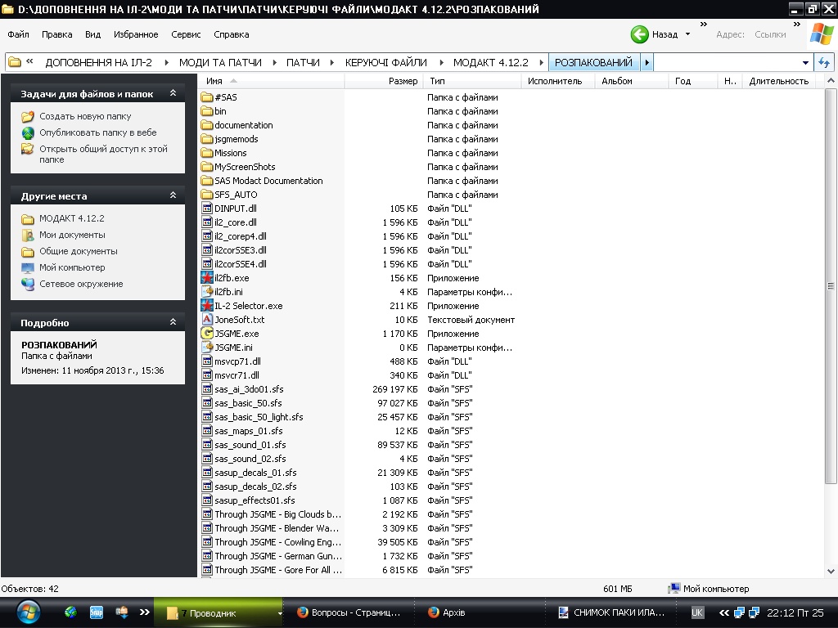Select the DINPUT.dll file icon
The height and width of the screenshot is (628, 838).
tap(207, 209)
